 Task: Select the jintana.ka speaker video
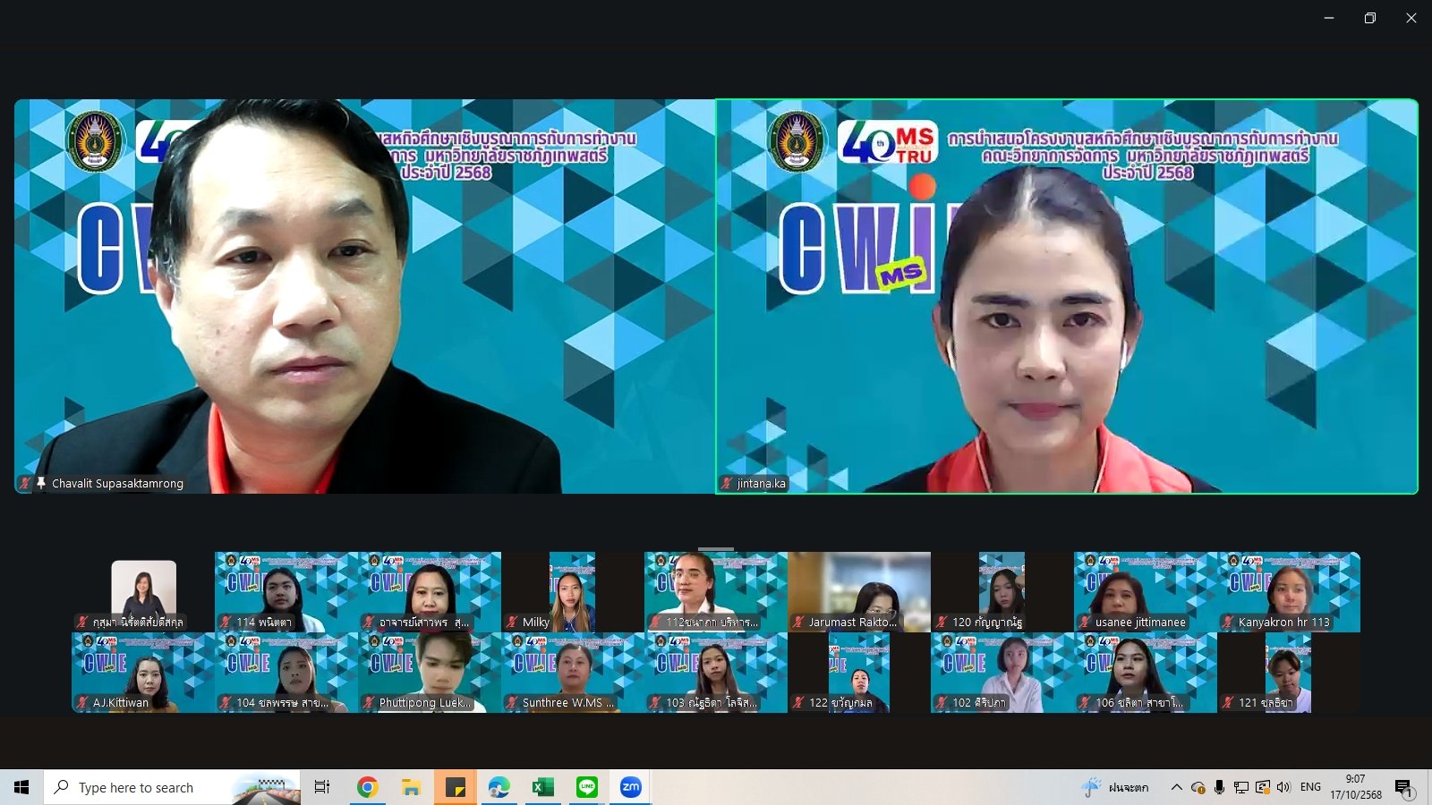[x=1067, y=296]
